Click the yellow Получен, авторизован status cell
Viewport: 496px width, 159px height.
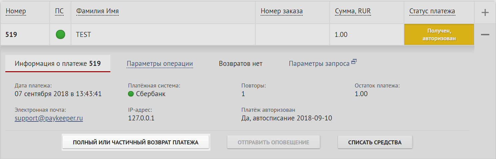tap(439, 35)
